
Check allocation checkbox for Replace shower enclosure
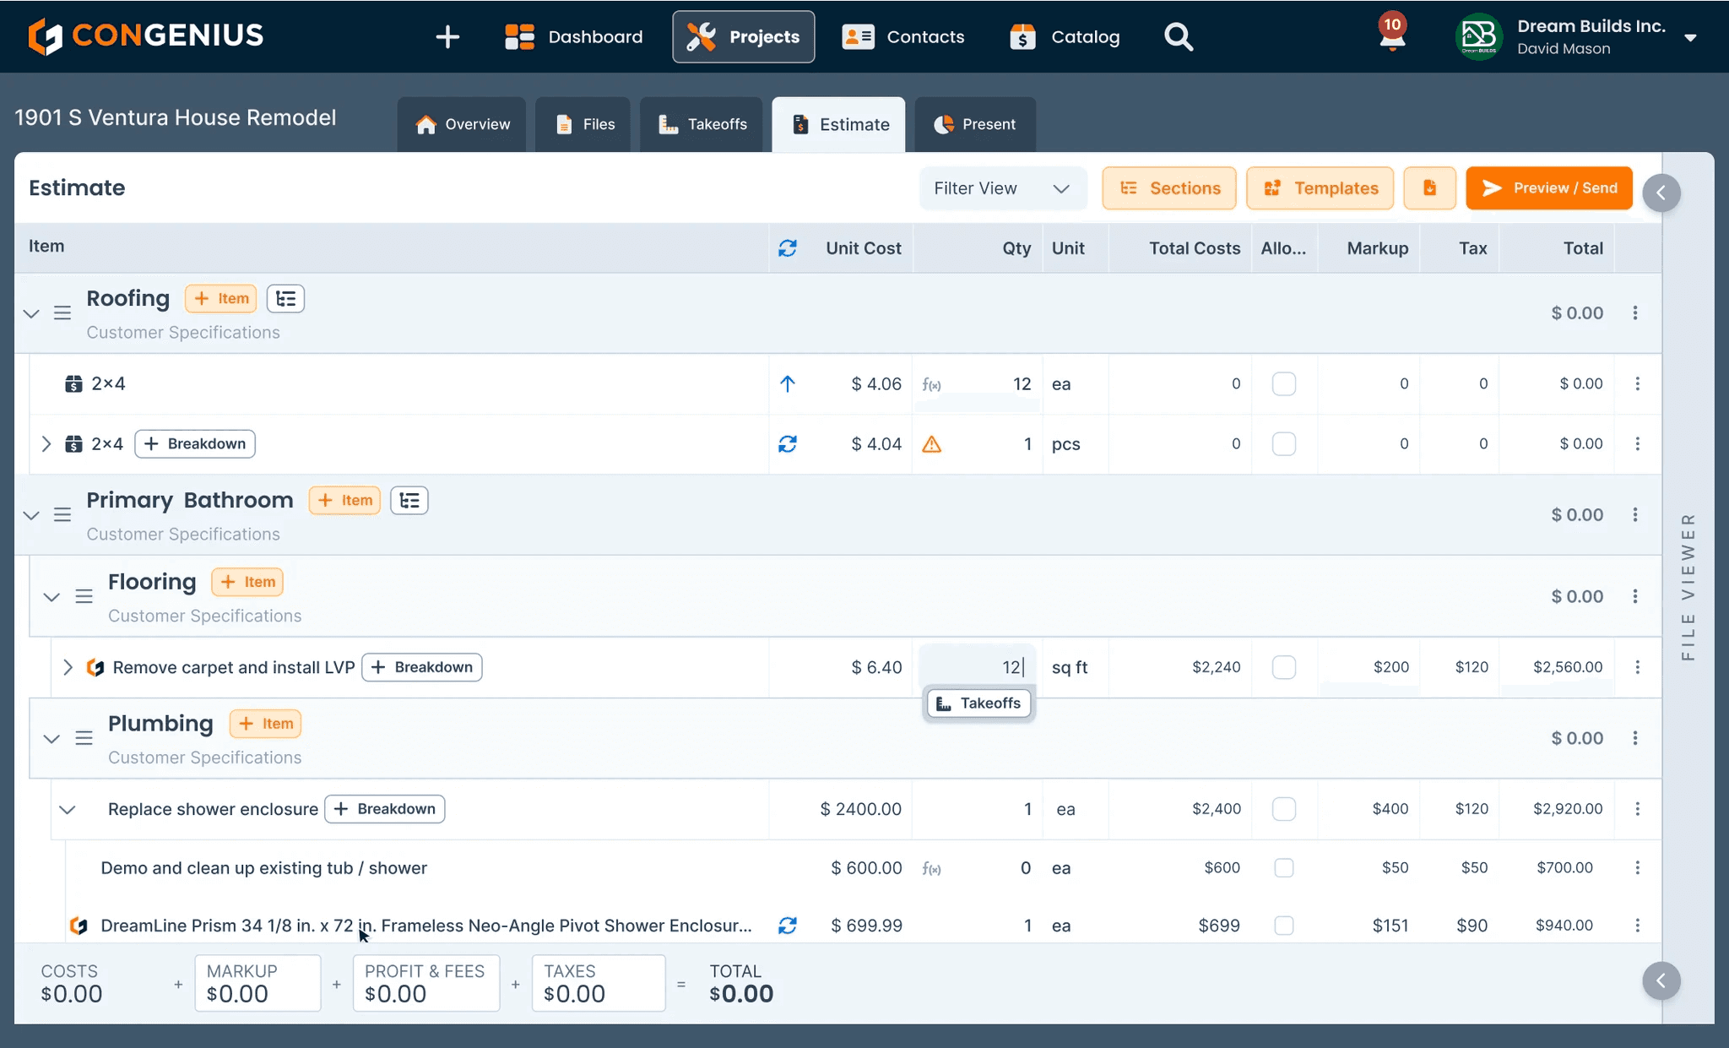click(x=1284, y=808)
